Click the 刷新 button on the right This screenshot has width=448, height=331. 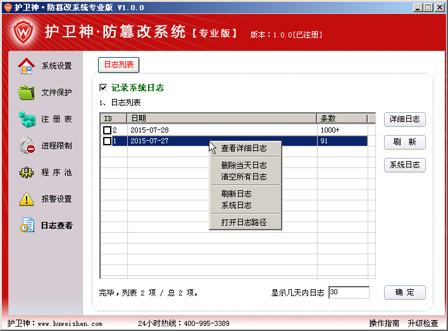click(x=404, y=142)
